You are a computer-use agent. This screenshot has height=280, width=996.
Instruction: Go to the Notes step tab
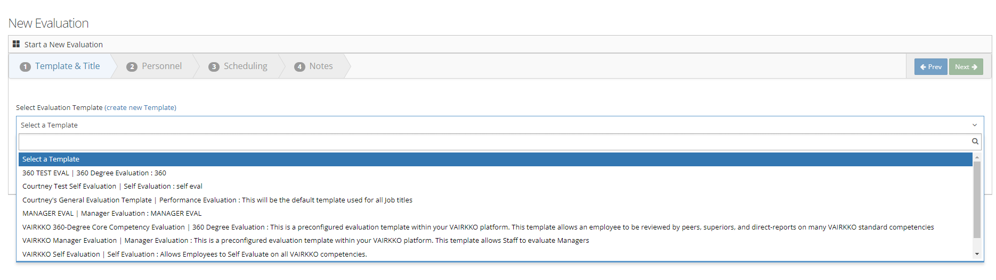click(x=321, y=66)
